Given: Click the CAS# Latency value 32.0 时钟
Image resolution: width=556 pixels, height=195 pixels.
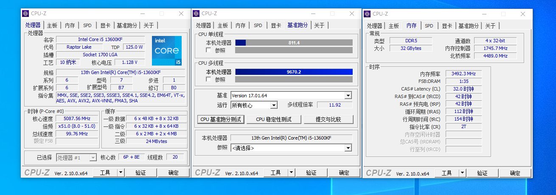Looking at the screenshot, I should [x=463, y=89].
